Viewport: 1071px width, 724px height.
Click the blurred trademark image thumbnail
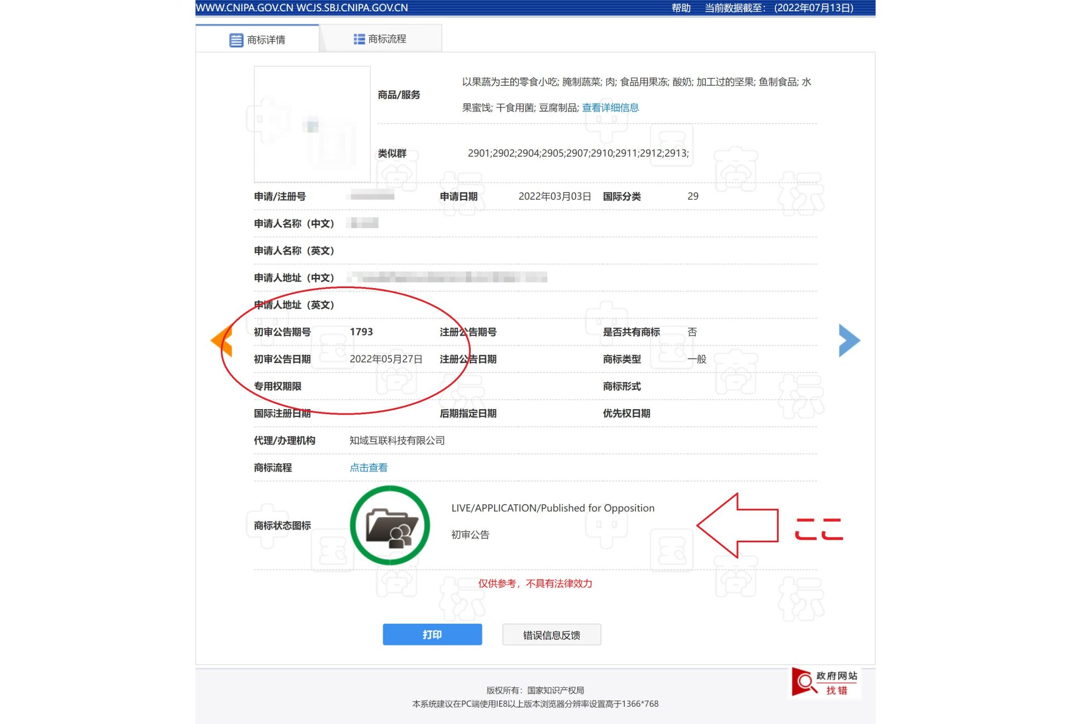tap(312, 124)
